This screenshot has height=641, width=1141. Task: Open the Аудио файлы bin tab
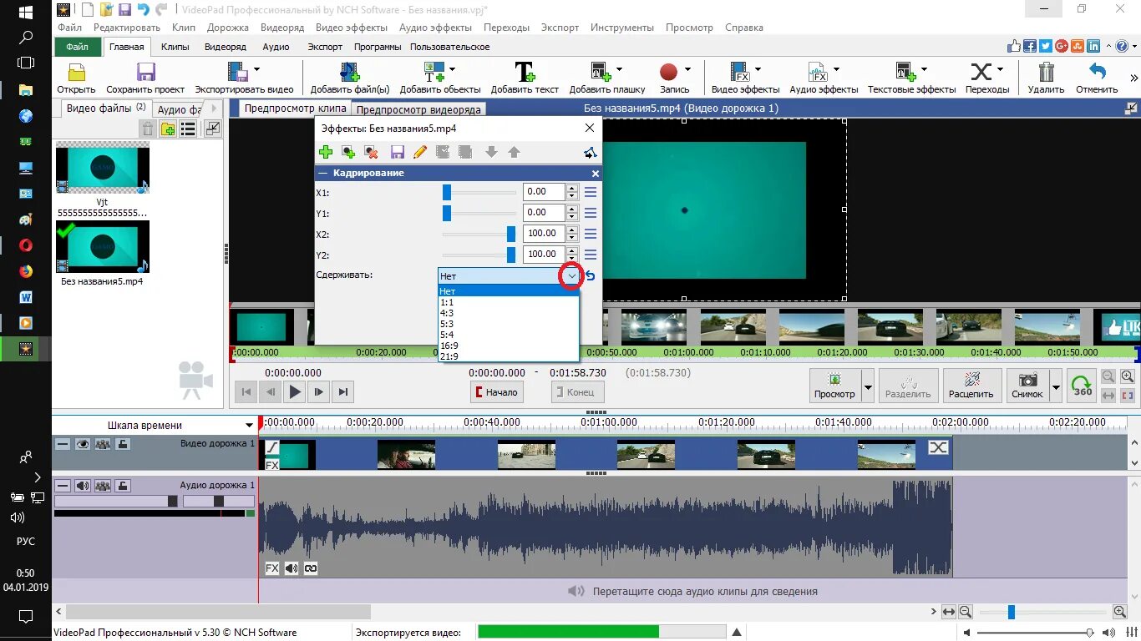[x=179, y=109]
